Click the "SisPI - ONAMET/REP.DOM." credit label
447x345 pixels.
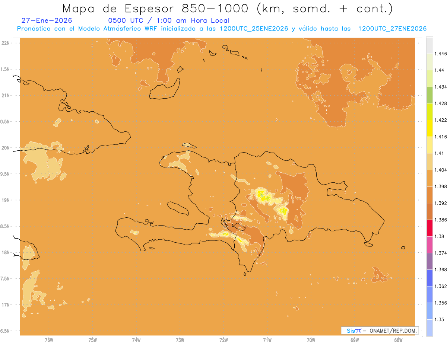(x=380, y=330)
